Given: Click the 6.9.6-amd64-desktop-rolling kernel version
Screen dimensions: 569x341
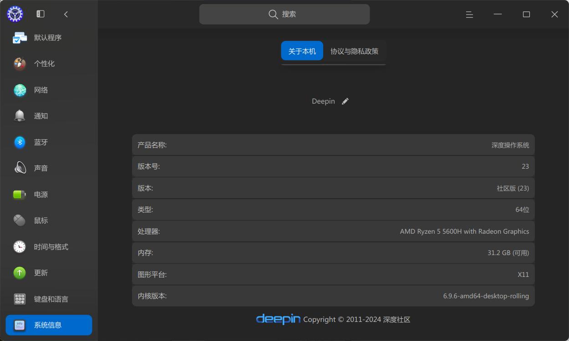Looking at the screenshot, I should click(x=486, y=296).
